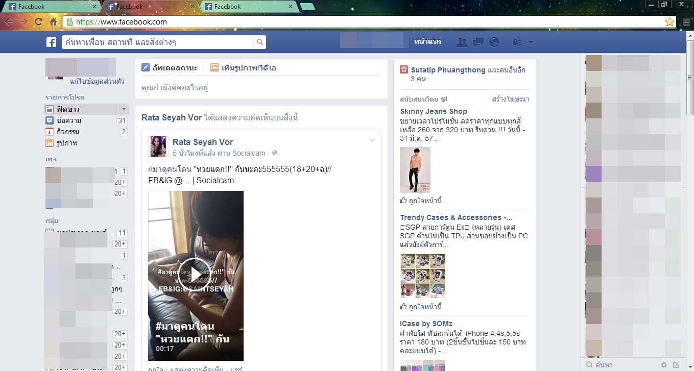Click the calendar icon beside กิจกรรม
This screenshot has width=694, height=371.
[x=50, y=132]
